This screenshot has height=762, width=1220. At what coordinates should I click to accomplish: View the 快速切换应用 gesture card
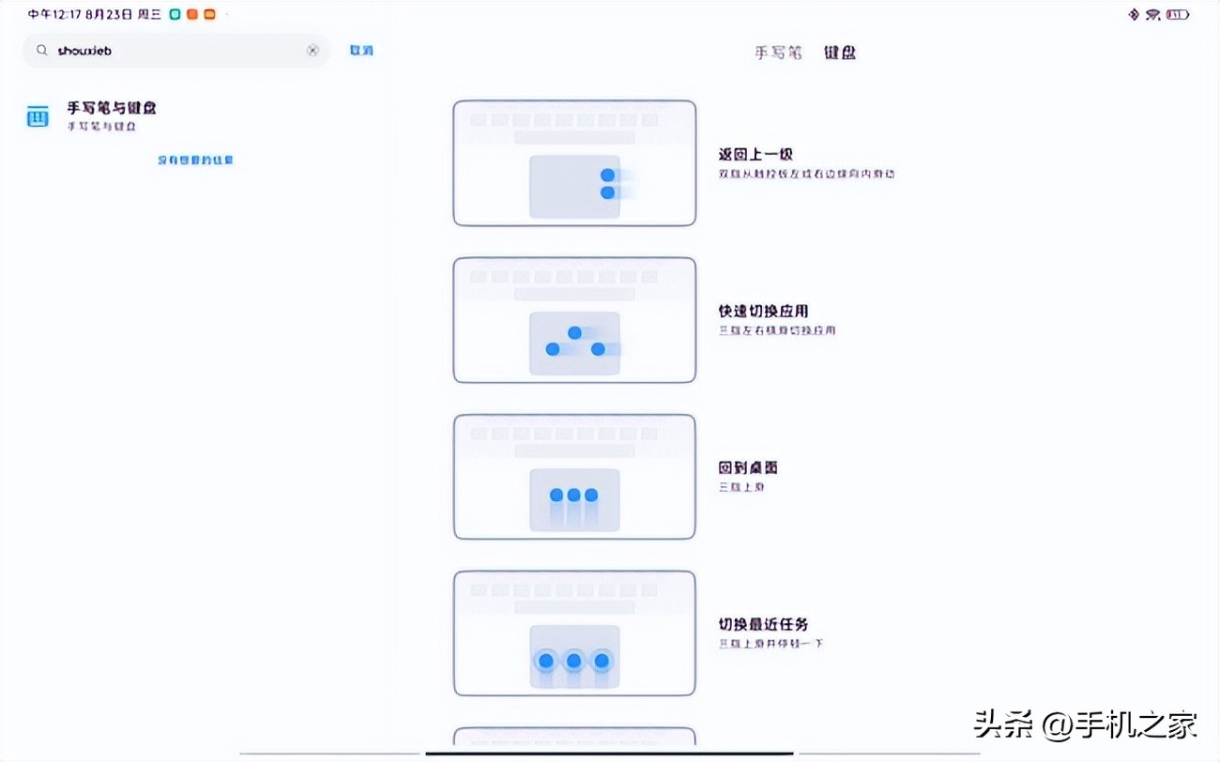pos(574,319)
